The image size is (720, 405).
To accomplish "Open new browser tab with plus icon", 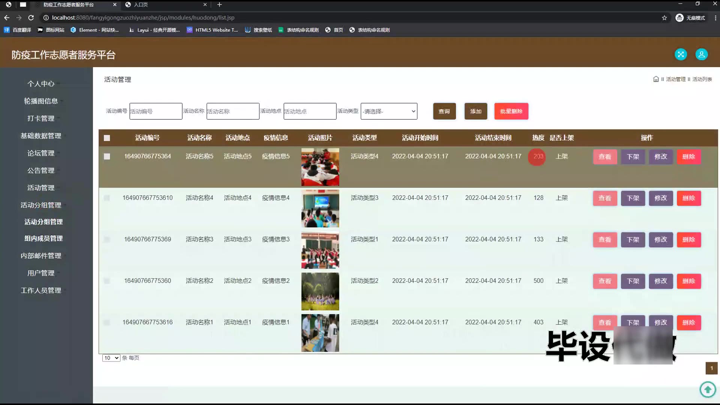I will tap(219, 4).
